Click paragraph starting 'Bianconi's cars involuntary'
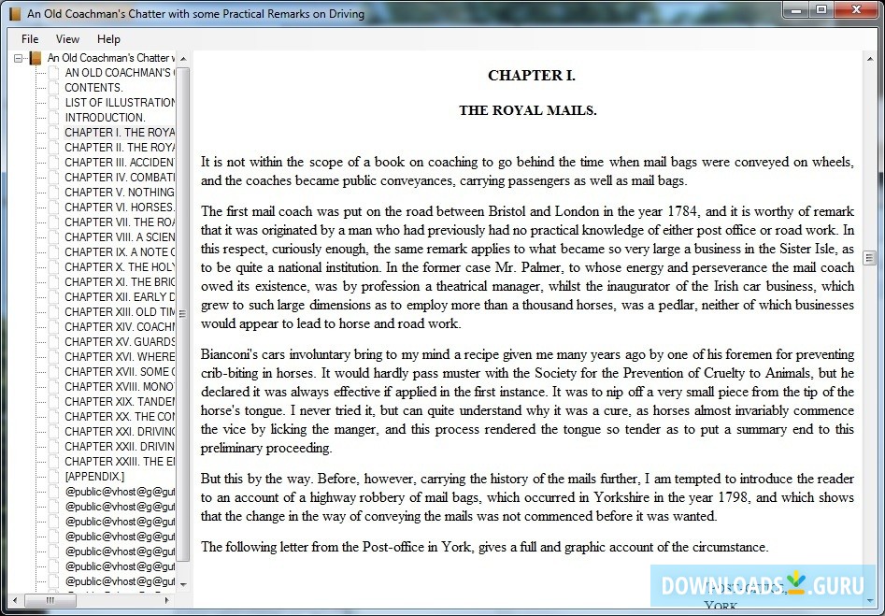The width and height of the screenshot is (885, 616). [527, 401]
